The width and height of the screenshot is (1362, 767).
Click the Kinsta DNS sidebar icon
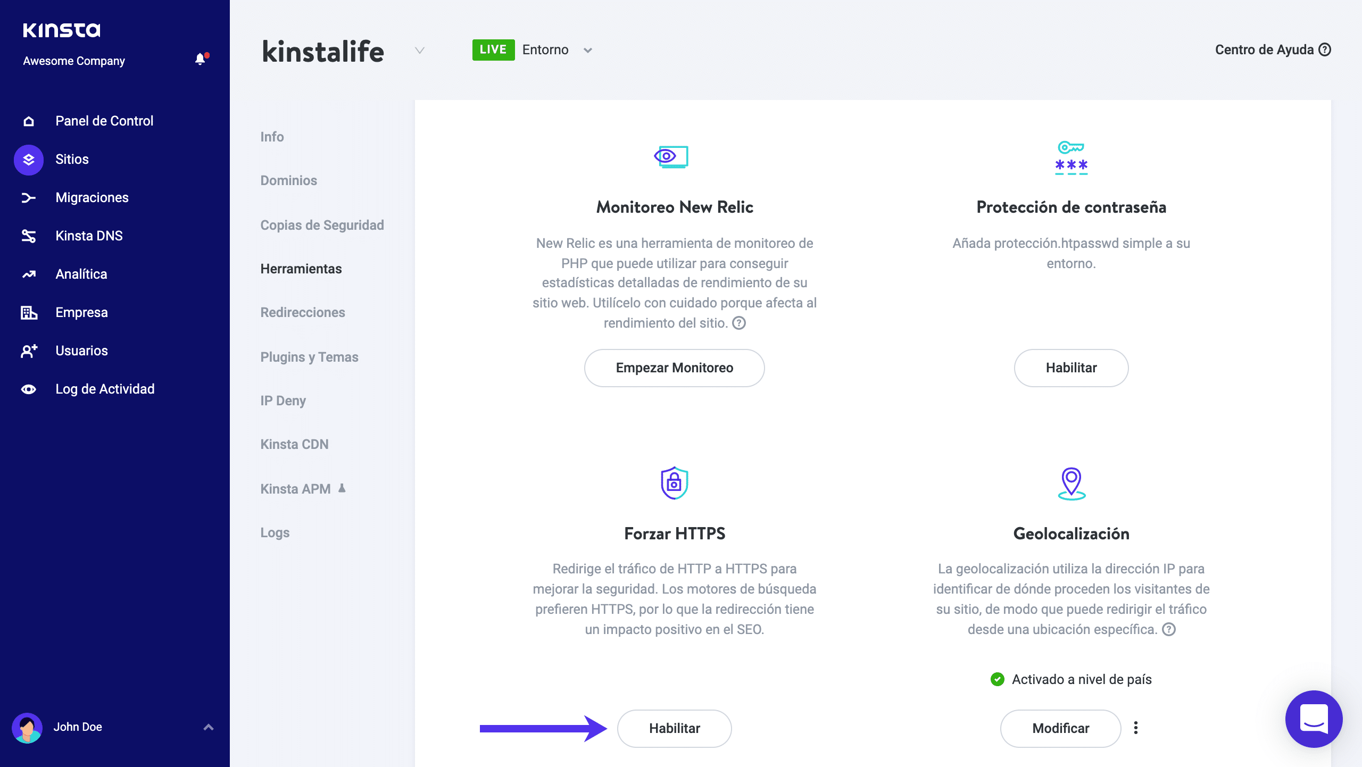point(29,236)
